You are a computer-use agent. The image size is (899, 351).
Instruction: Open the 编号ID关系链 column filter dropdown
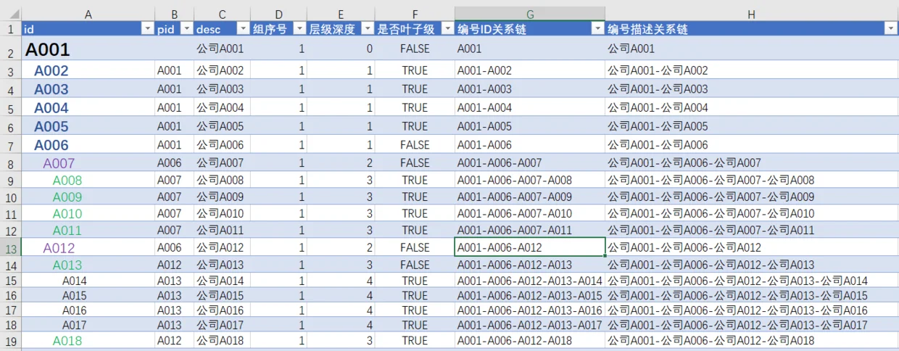[x=598, y=29]
